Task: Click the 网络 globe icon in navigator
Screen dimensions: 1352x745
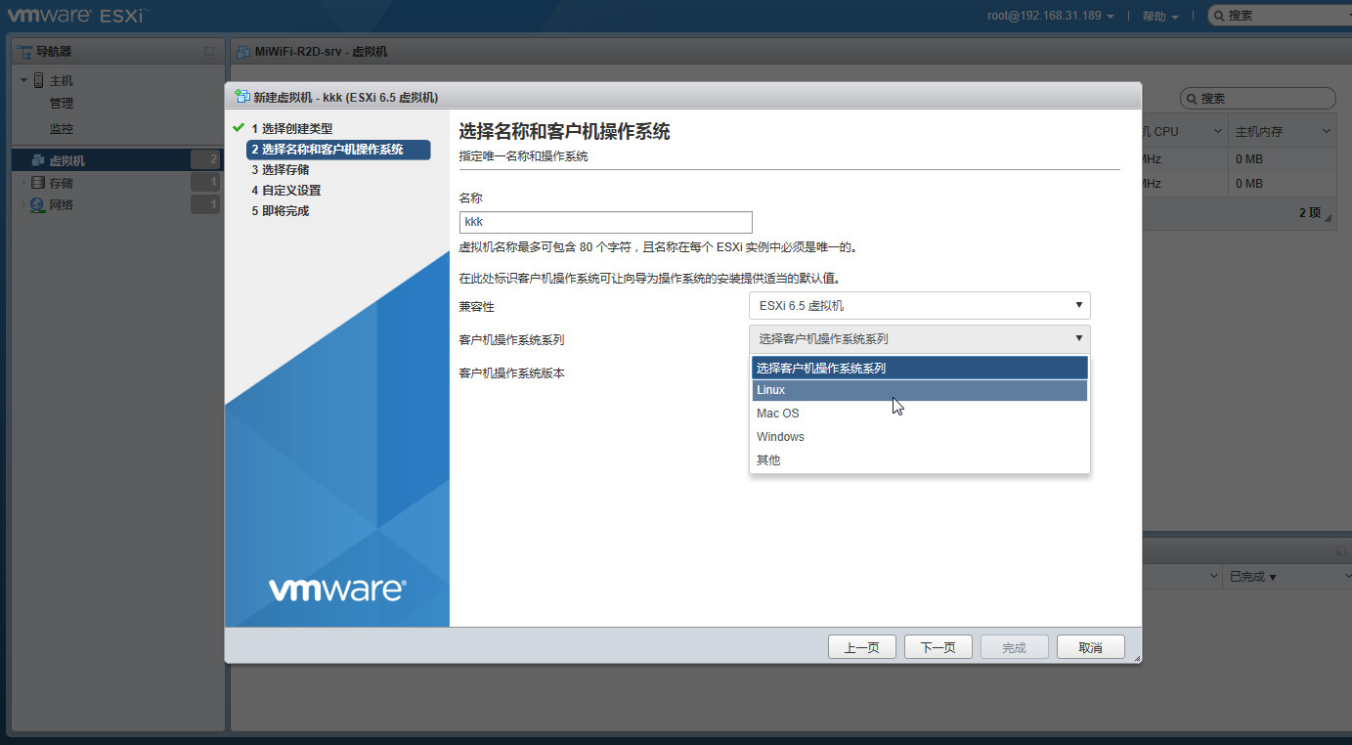Action: tap(38, 205)
